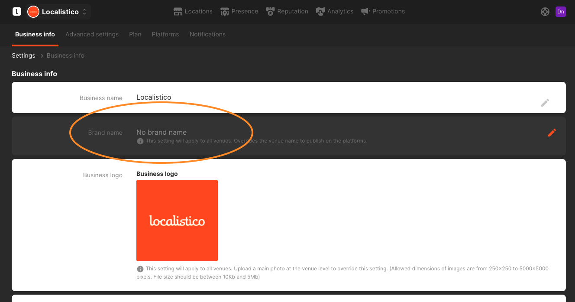The width and height of the screenshot is (575, 302).
Task: Click the logo image size requirements hint text
Action: point(342,273)
